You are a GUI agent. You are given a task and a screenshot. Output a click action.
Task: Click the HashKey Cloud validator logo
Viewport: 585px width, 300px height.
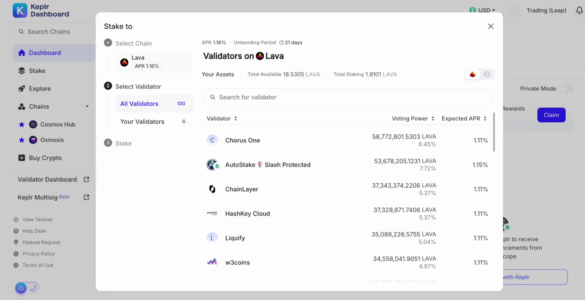[212, 213]
